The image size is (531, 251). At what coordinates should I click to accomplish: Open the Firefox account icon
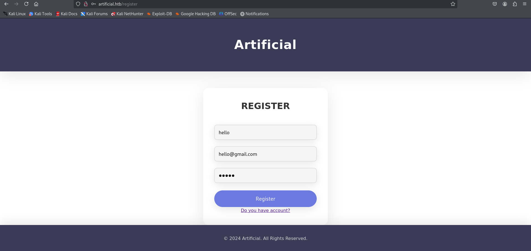(505, 4)
